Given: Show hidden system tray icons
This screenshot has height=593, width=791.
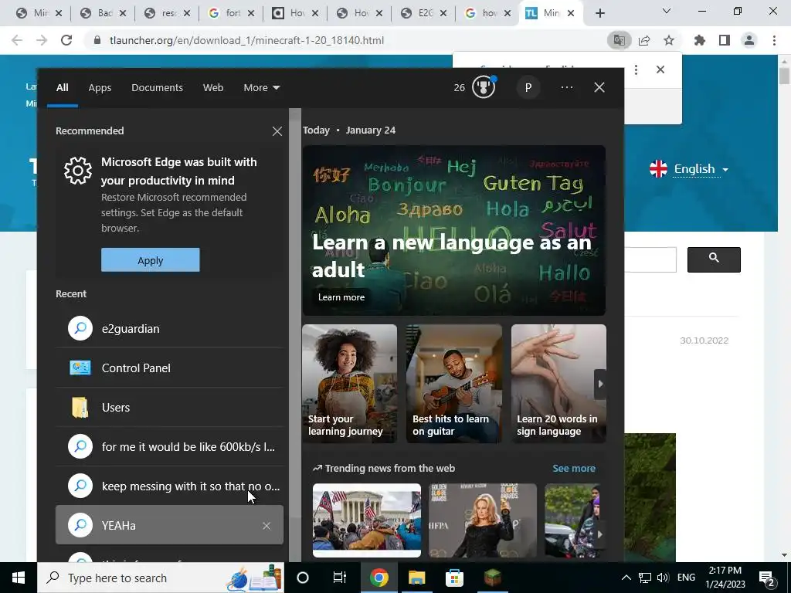Looking at the screenshot, I should (626, 578).
